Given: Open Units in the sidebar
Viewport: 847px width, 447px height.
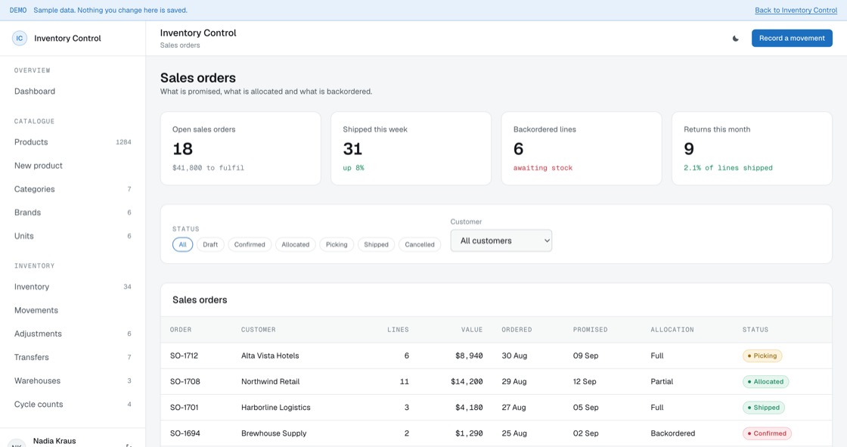Looking at the screenshot, I should tap(73, 236).
